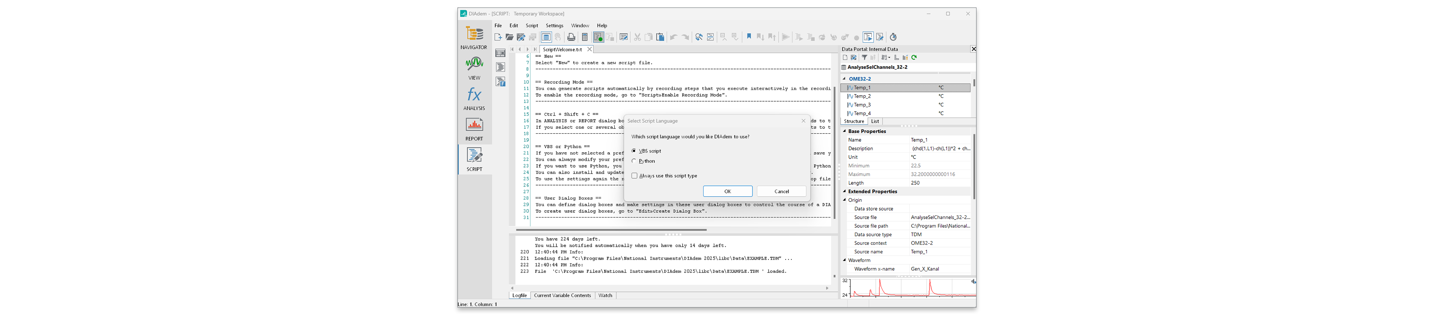The image size is (1434, 315).
Task: Switch to the Watch tab
Action: [605, 296]
